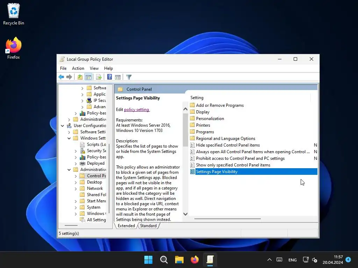Open the Windows Start menu
Screen dimensions: 358x268
click(148, 260)
